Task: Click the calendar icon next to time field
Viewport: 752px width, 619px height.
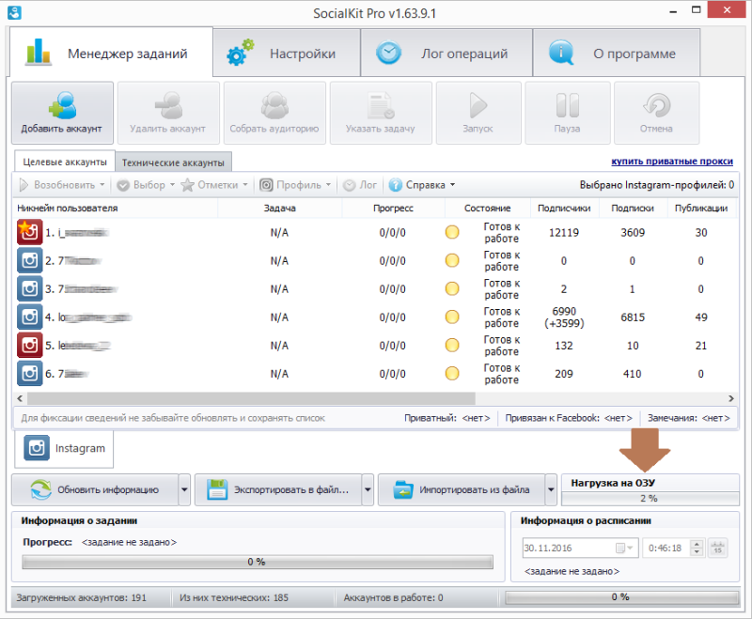Action: 718,549
